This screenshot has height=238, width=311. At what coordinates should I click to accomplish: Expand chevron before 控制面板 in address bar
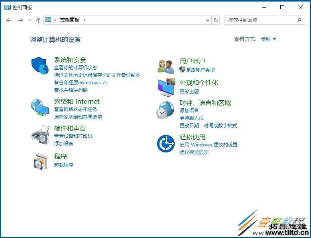55,20
